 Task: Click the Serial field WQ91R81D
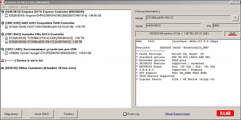tap(173, 26)
